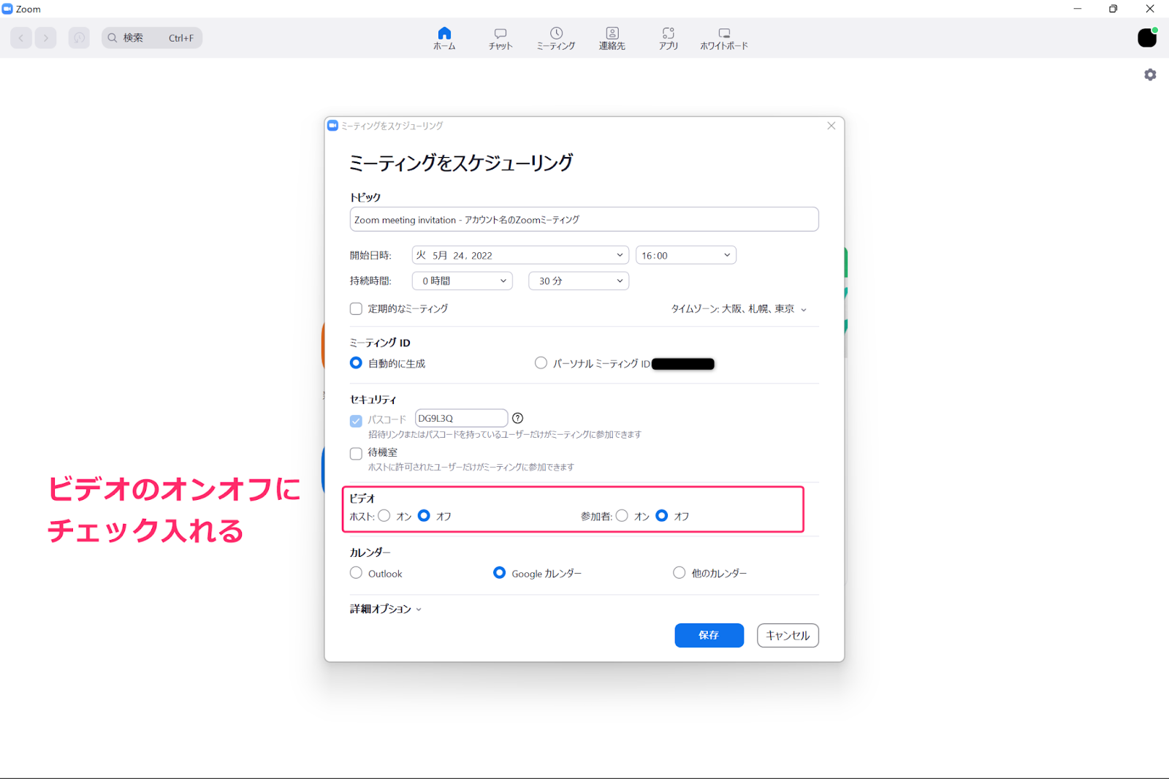Restore down the Zoom window
This screenshot has height=779, width=1169.
pos(1113,9)
